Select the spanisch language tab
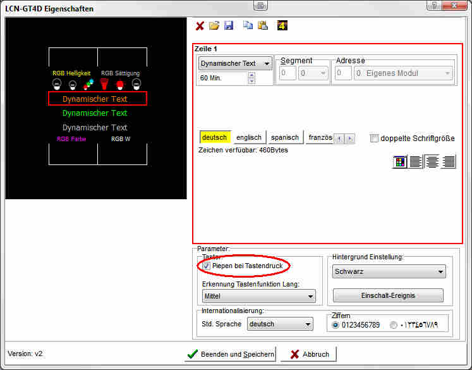472x370 pixels. (x=284, y=137)
